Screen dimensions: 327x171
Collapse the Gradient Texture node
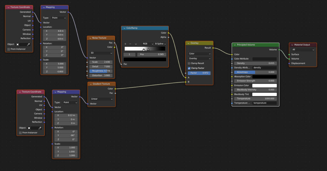point(91,84)
